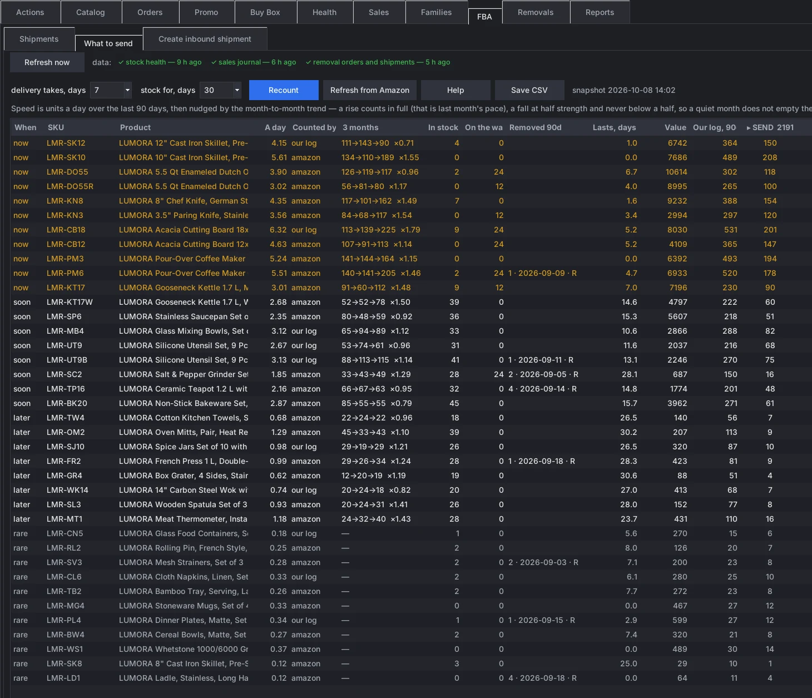Open the Families tab
This screenshot has height=698, width=812.
437,12
